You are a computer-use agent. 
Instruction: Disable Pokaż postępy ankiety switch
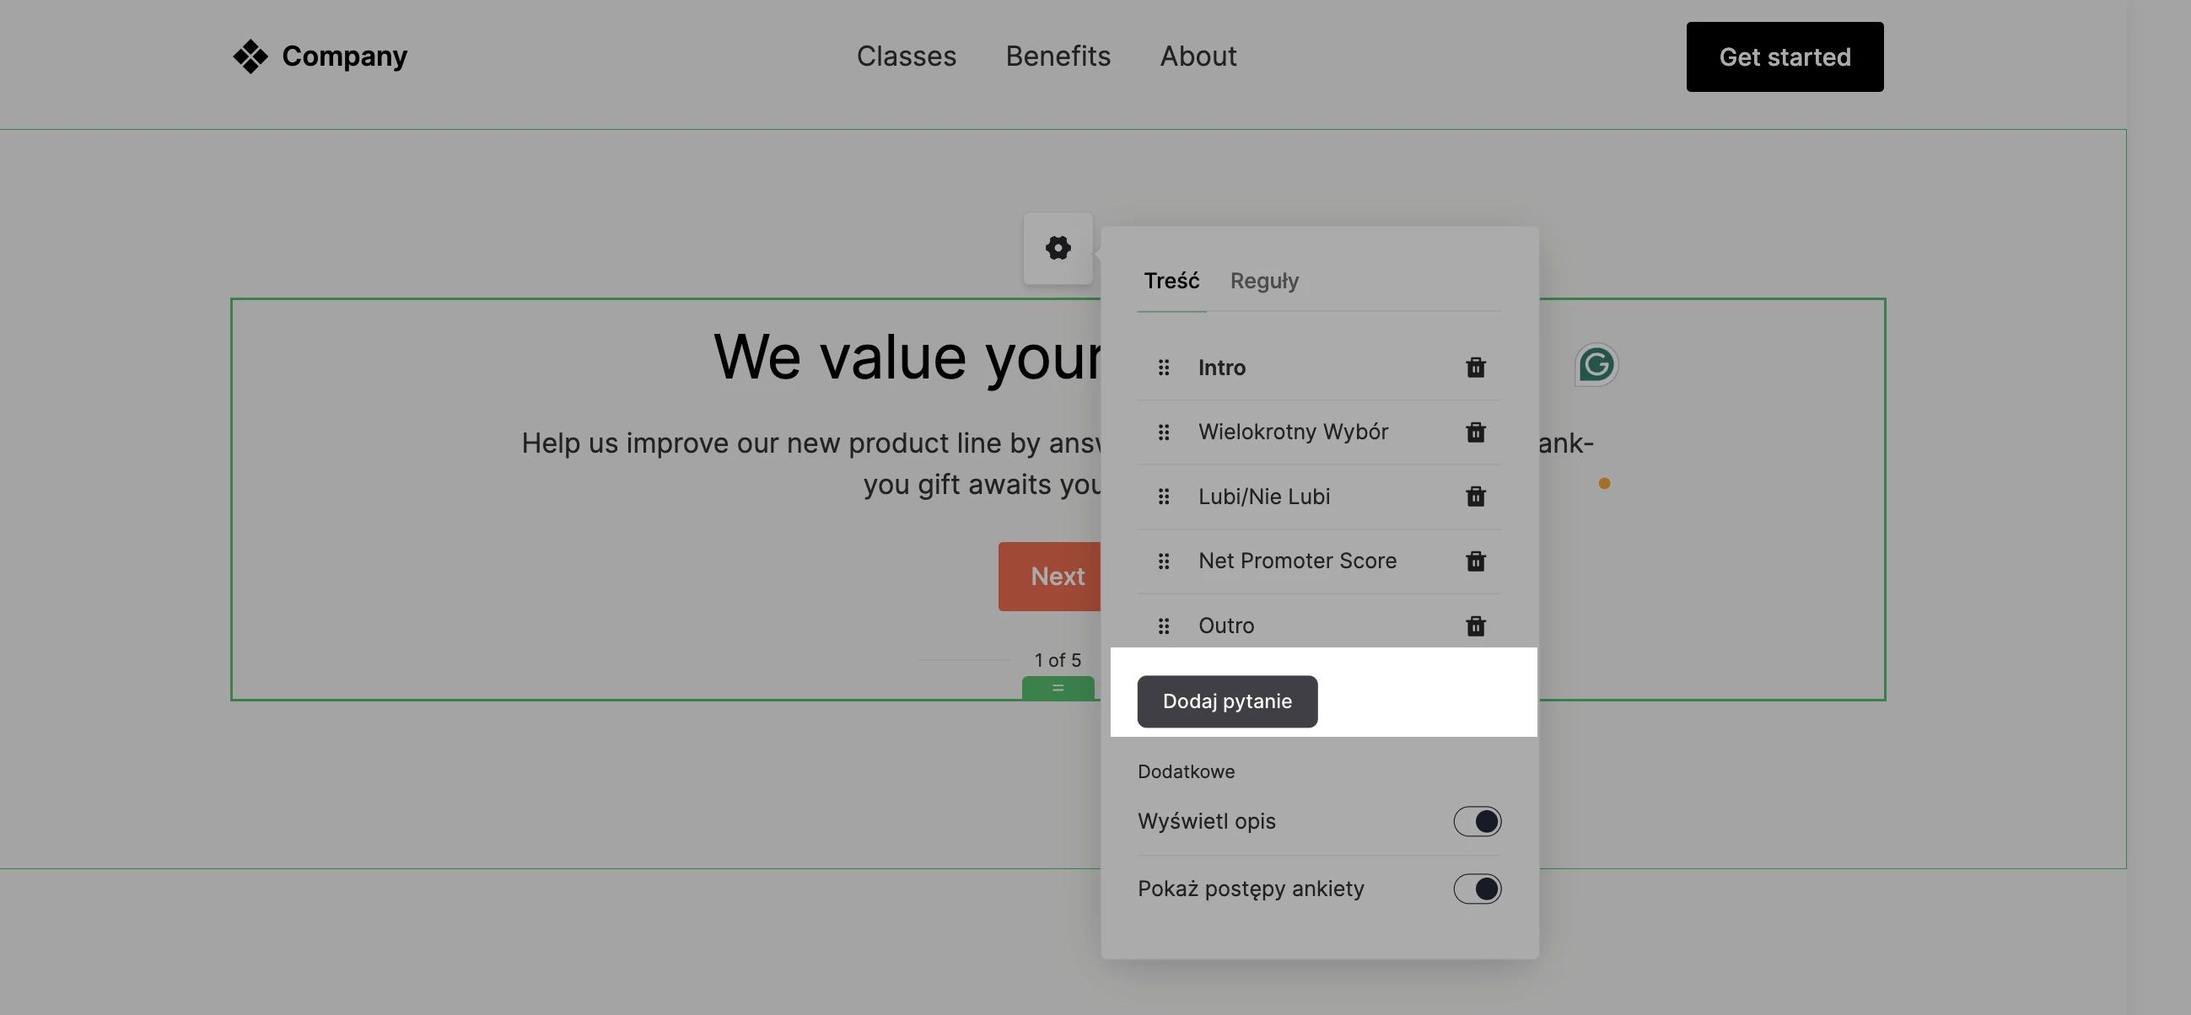1477,889
